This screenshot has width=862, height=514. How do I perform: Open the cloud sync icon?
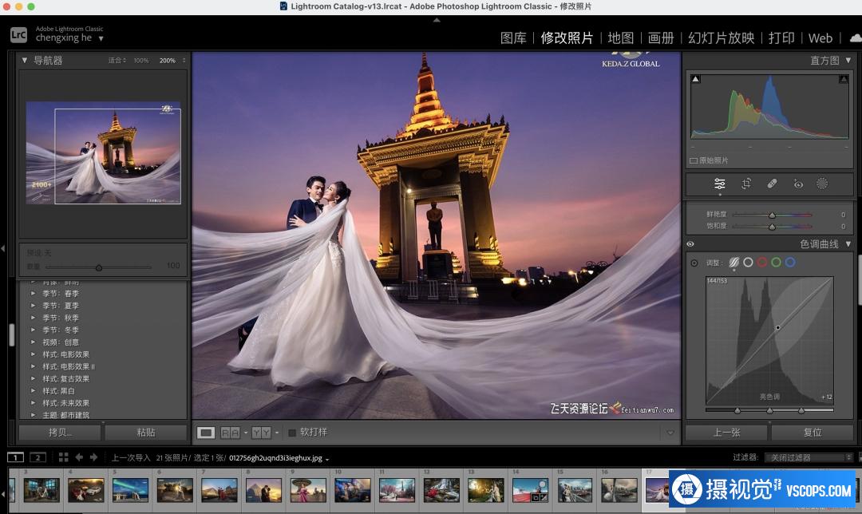pos(856,38)
